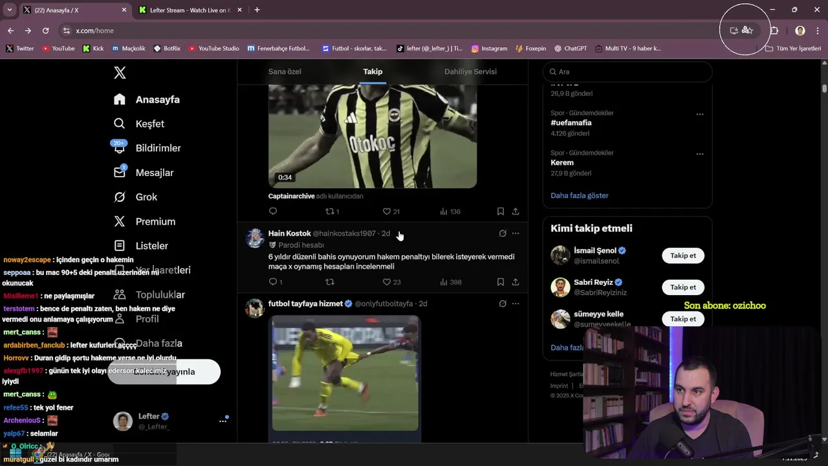
Task: Follow Sabri Reyiz with Takip et
Action: 683,287
